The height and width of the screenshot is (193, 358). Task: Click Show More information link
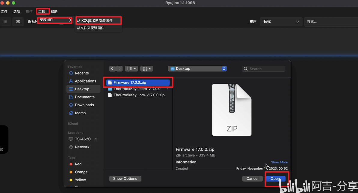[279, 162]
